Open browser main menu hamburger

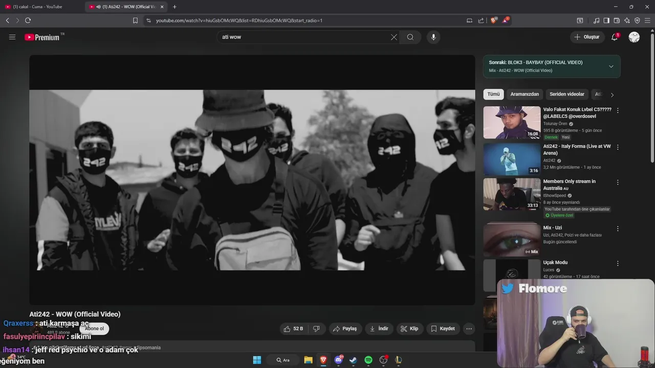(x=647, y=20)
